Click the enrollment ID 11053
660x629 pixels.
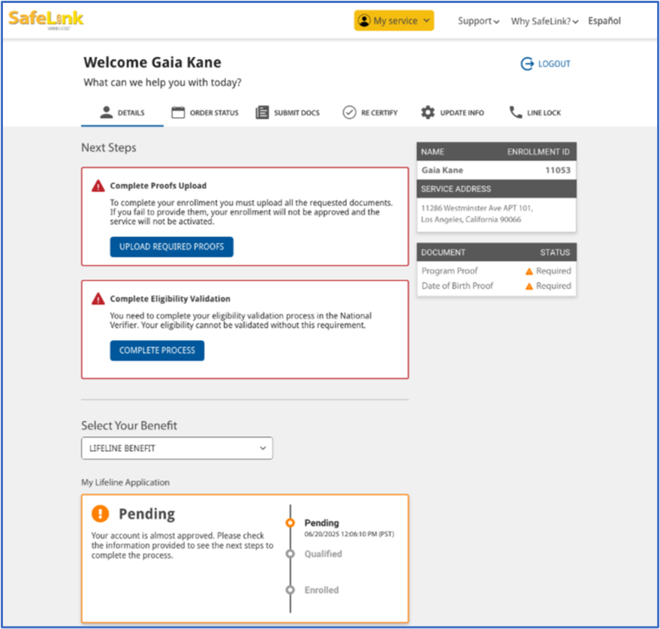pyautogui.click(x=558, y=170)
